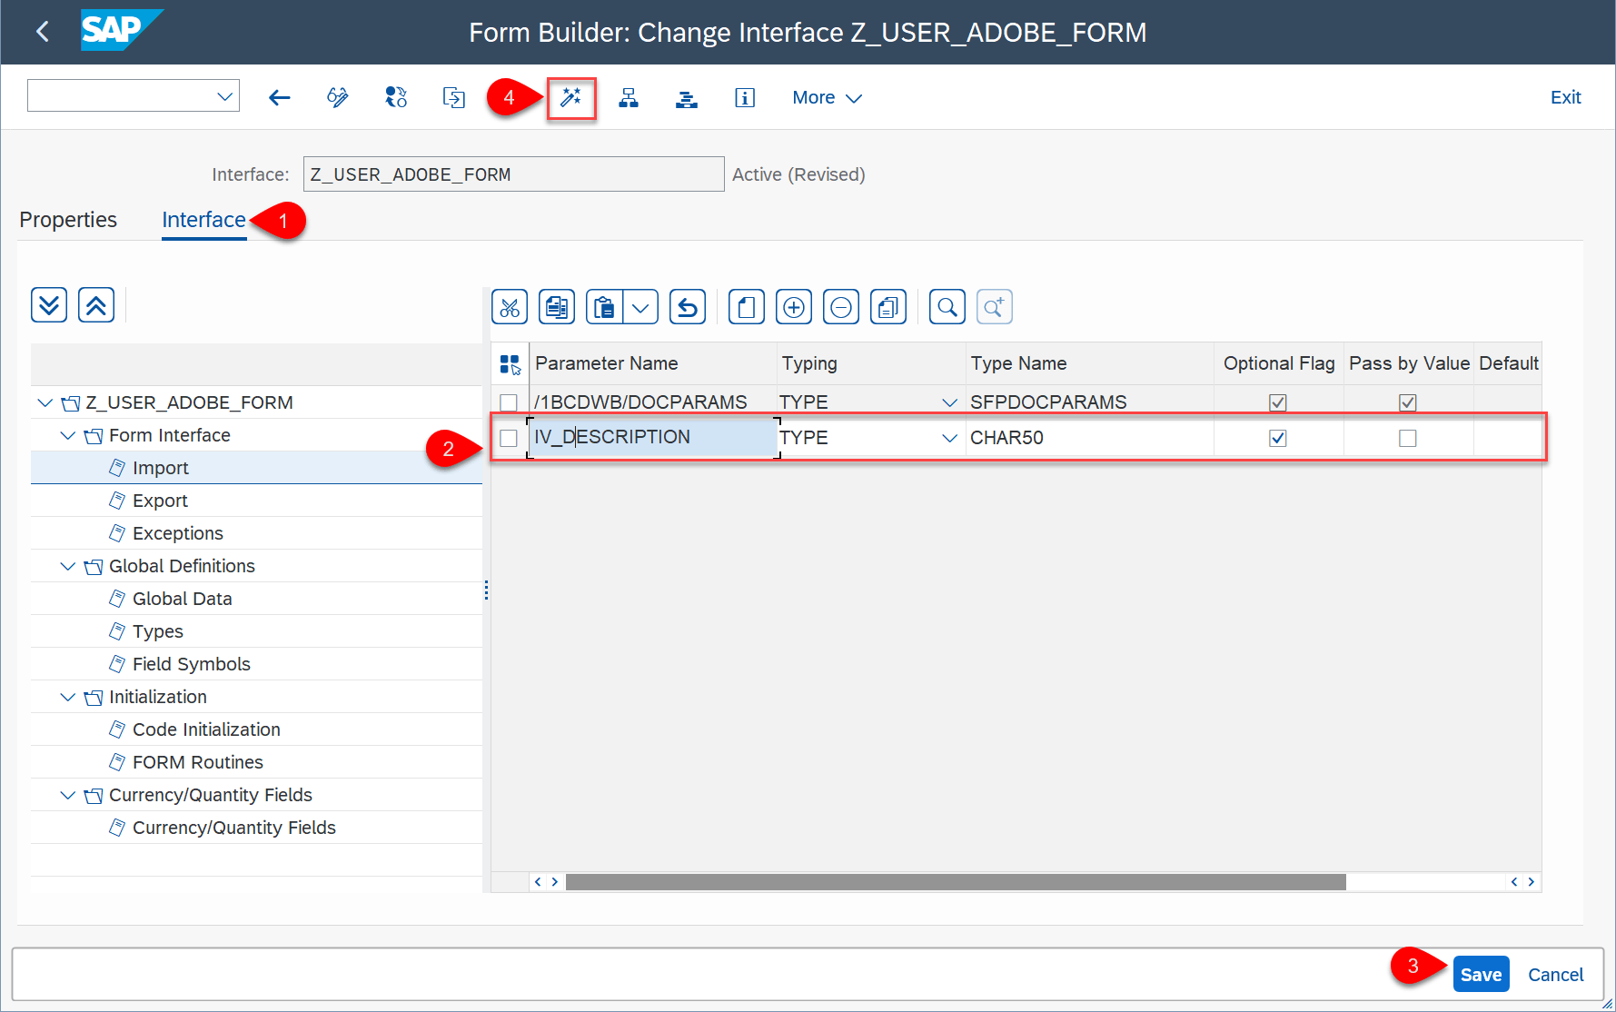
Task: Click the undo icon above the parameter table
Action: click(x=687, y=306)
